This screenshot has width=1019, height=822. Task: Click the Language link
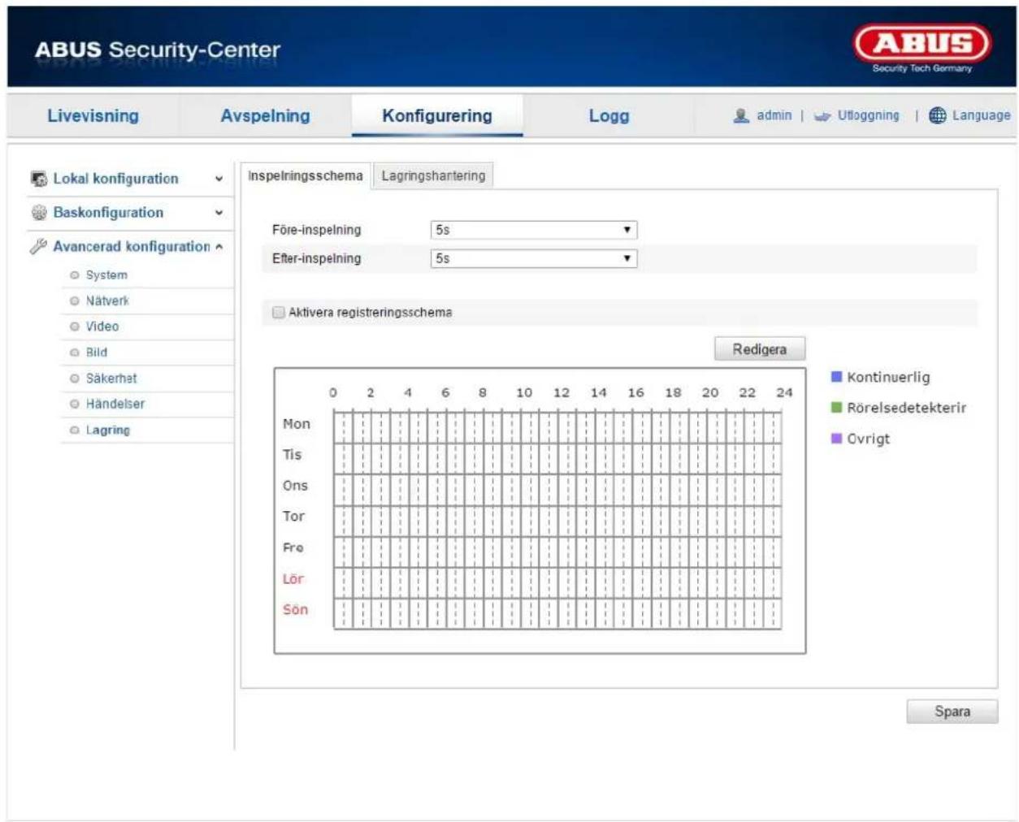(x=982, y=115)
